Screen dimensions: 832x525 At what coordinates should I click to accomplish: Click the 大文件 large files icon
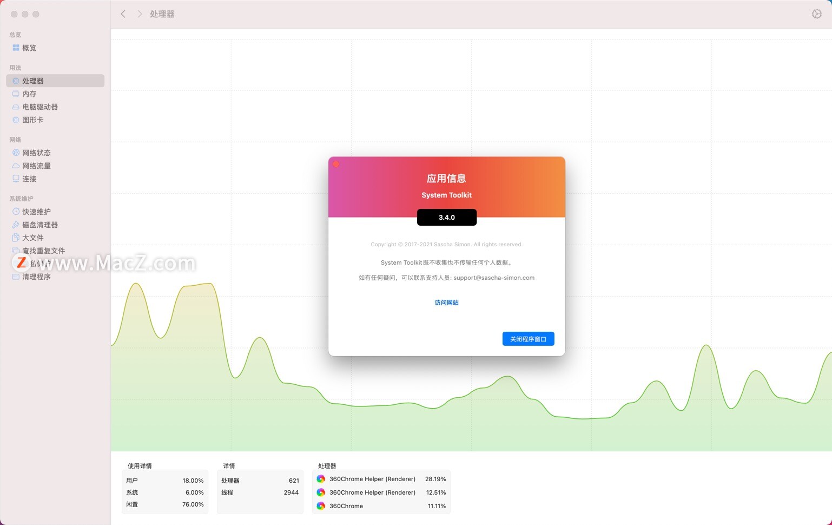click(16, 238)
